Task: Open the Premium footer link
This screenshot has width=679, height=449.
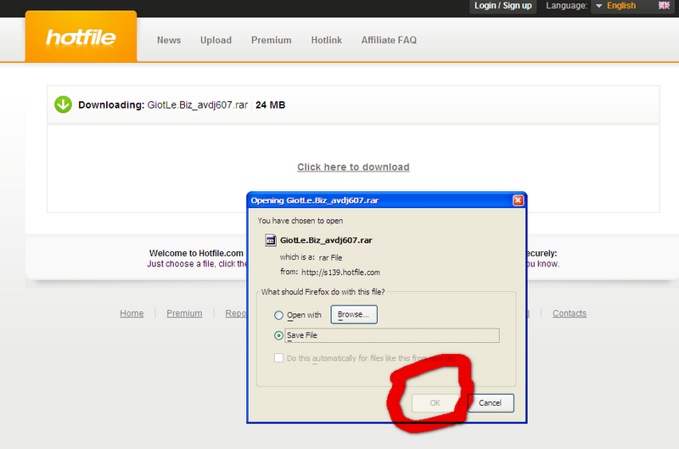Action: [184, 313]
